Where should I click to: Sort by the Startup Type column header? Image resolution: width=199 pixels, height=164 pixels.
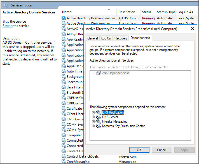coord(166,12)
